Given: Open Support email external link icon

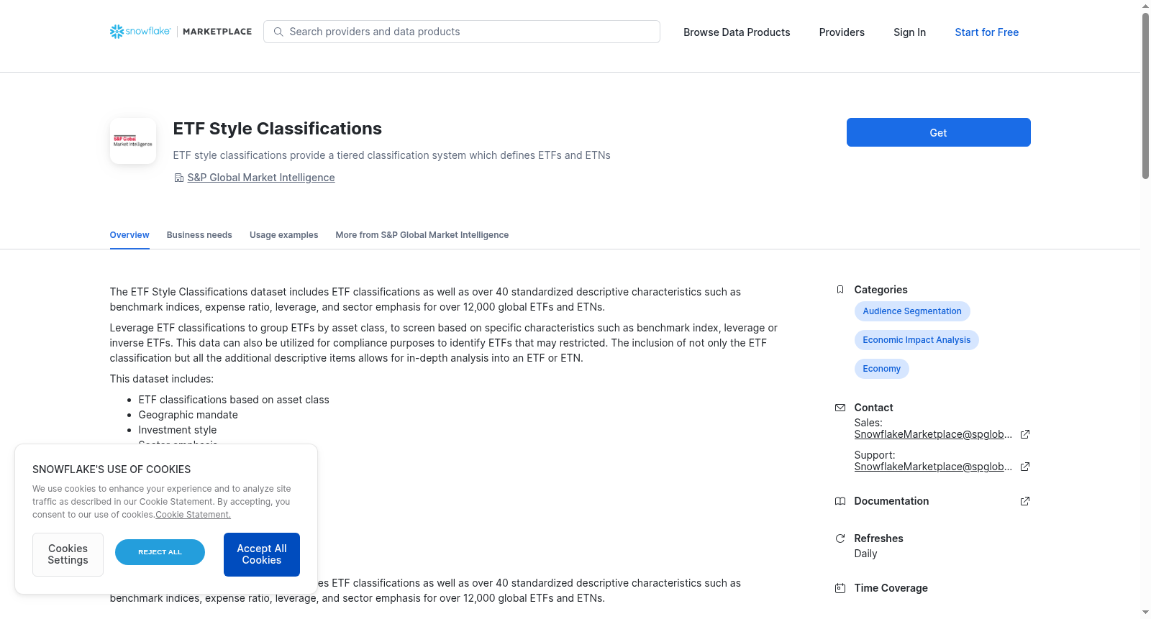Looking at the screenshot, I should (x=1025, y=467).
